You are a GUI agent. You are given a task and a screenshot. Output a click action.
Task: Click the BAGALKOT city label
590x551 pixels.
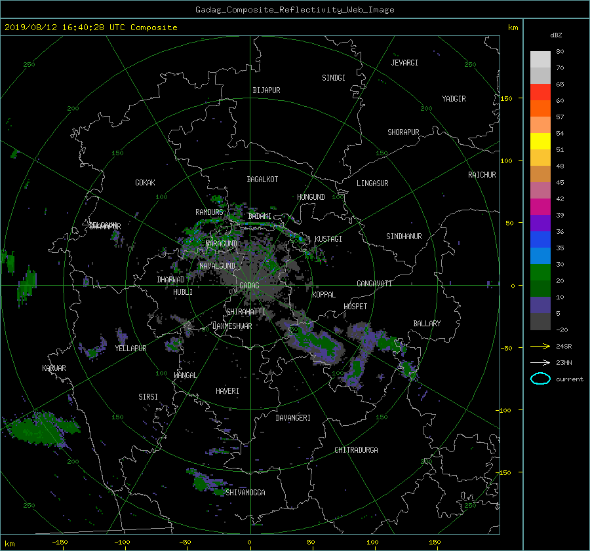tap(262, 180)
